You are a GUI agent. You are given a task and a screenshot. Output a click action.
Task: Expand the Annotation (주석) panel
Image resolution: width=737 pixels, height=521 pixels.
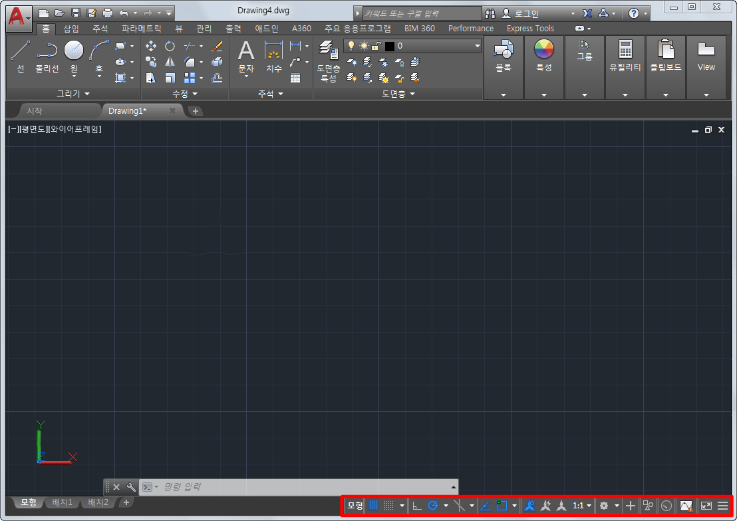point(271,94)
